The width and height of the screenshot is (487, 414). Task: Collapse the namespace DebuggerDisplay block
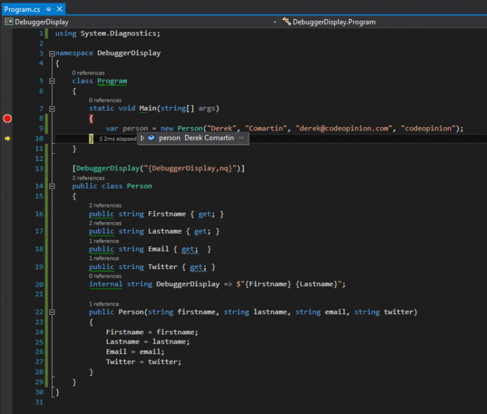coord(51,53)
